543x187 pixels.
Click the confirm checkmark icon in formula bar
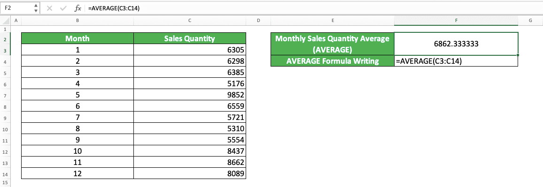63,8
